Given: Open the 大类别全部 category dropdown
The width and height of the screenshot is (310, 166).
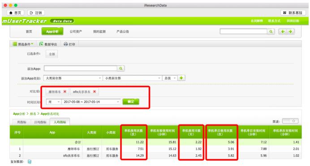Looking at the screenshot, I should pyautogui.click(x=73, y=78).
